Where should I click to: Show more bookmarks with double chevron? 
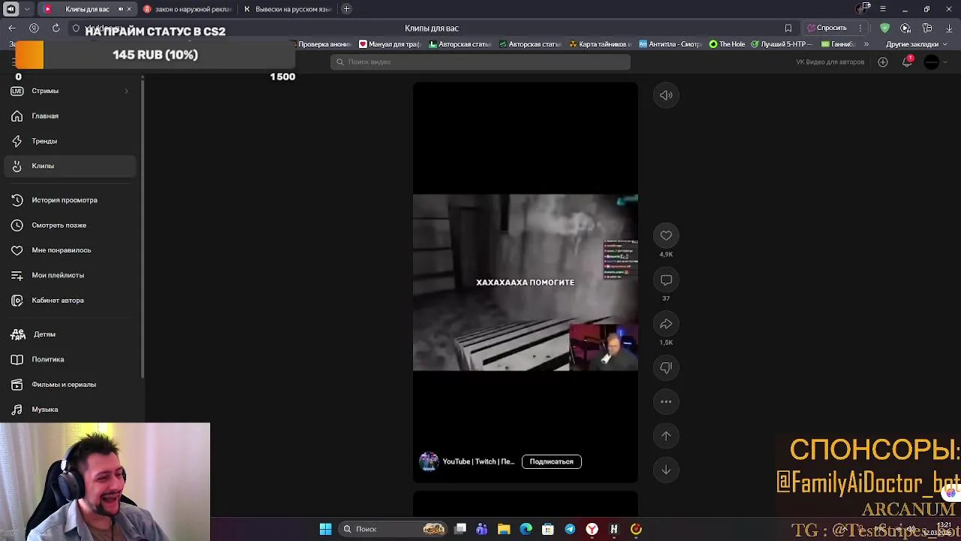coord(866,44)
